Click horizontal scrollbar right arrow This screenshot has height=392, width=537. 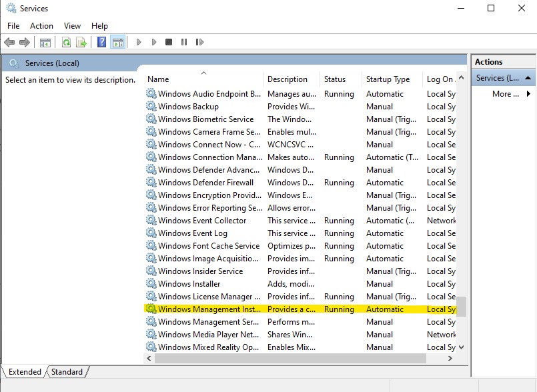coord(450,358)
